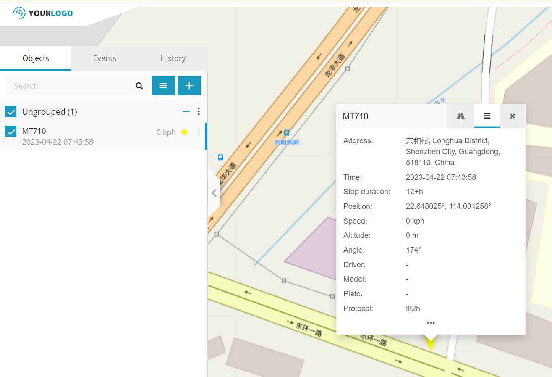Expand more details with the ellipsis in popup
The height and width of the screenshot is (377, 552).
(431, 323)
